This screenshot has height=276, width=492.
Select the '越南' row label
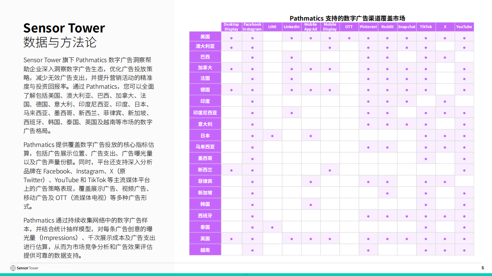pyautogui.click(x=205, y=250)
